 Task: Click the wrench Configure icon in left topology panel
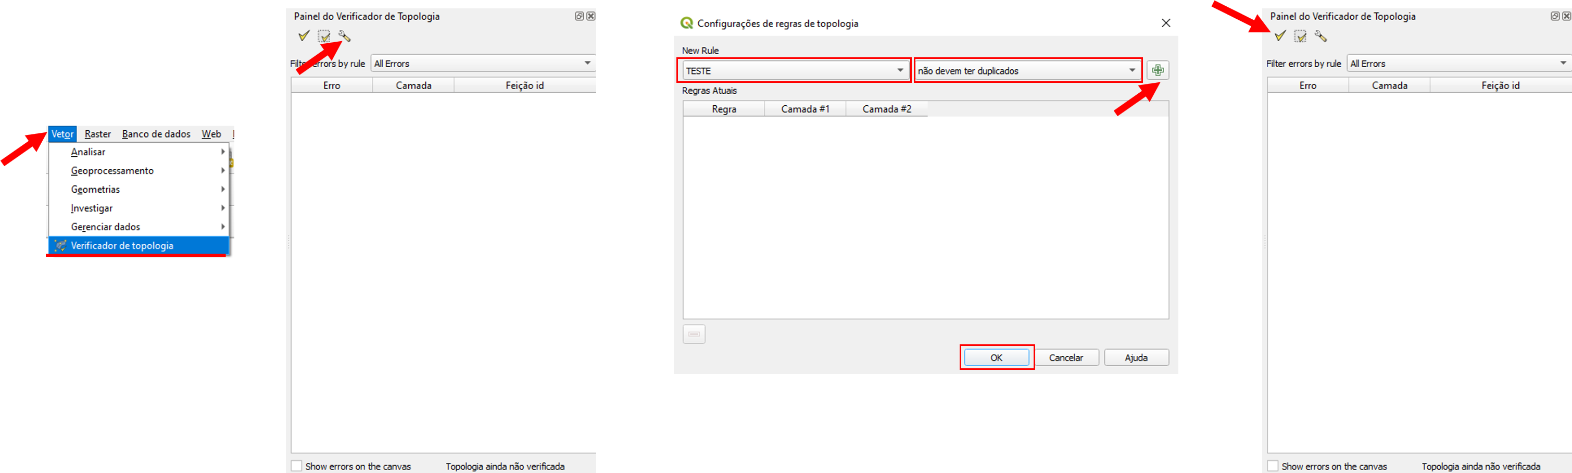click(x=345, y=36)
